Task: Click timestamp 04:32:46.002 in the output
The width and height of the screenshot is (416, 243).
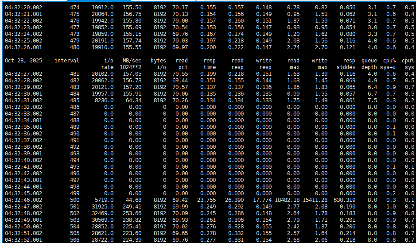Action: point(23,200)
